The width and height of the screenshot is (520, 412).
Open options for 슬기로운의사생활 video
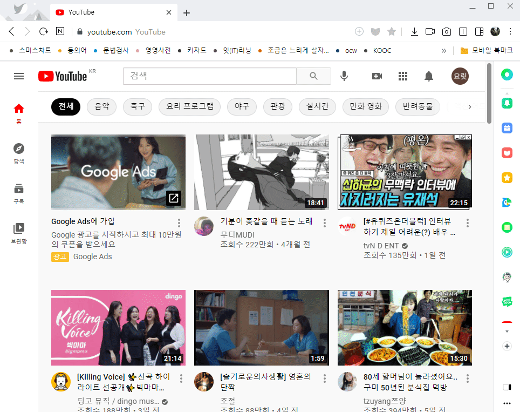point(325,378)
